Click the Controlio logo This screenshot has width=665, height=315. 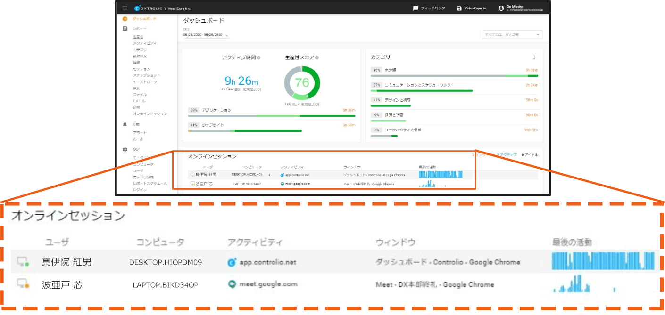pyautogui.click(x=149, y=8)
